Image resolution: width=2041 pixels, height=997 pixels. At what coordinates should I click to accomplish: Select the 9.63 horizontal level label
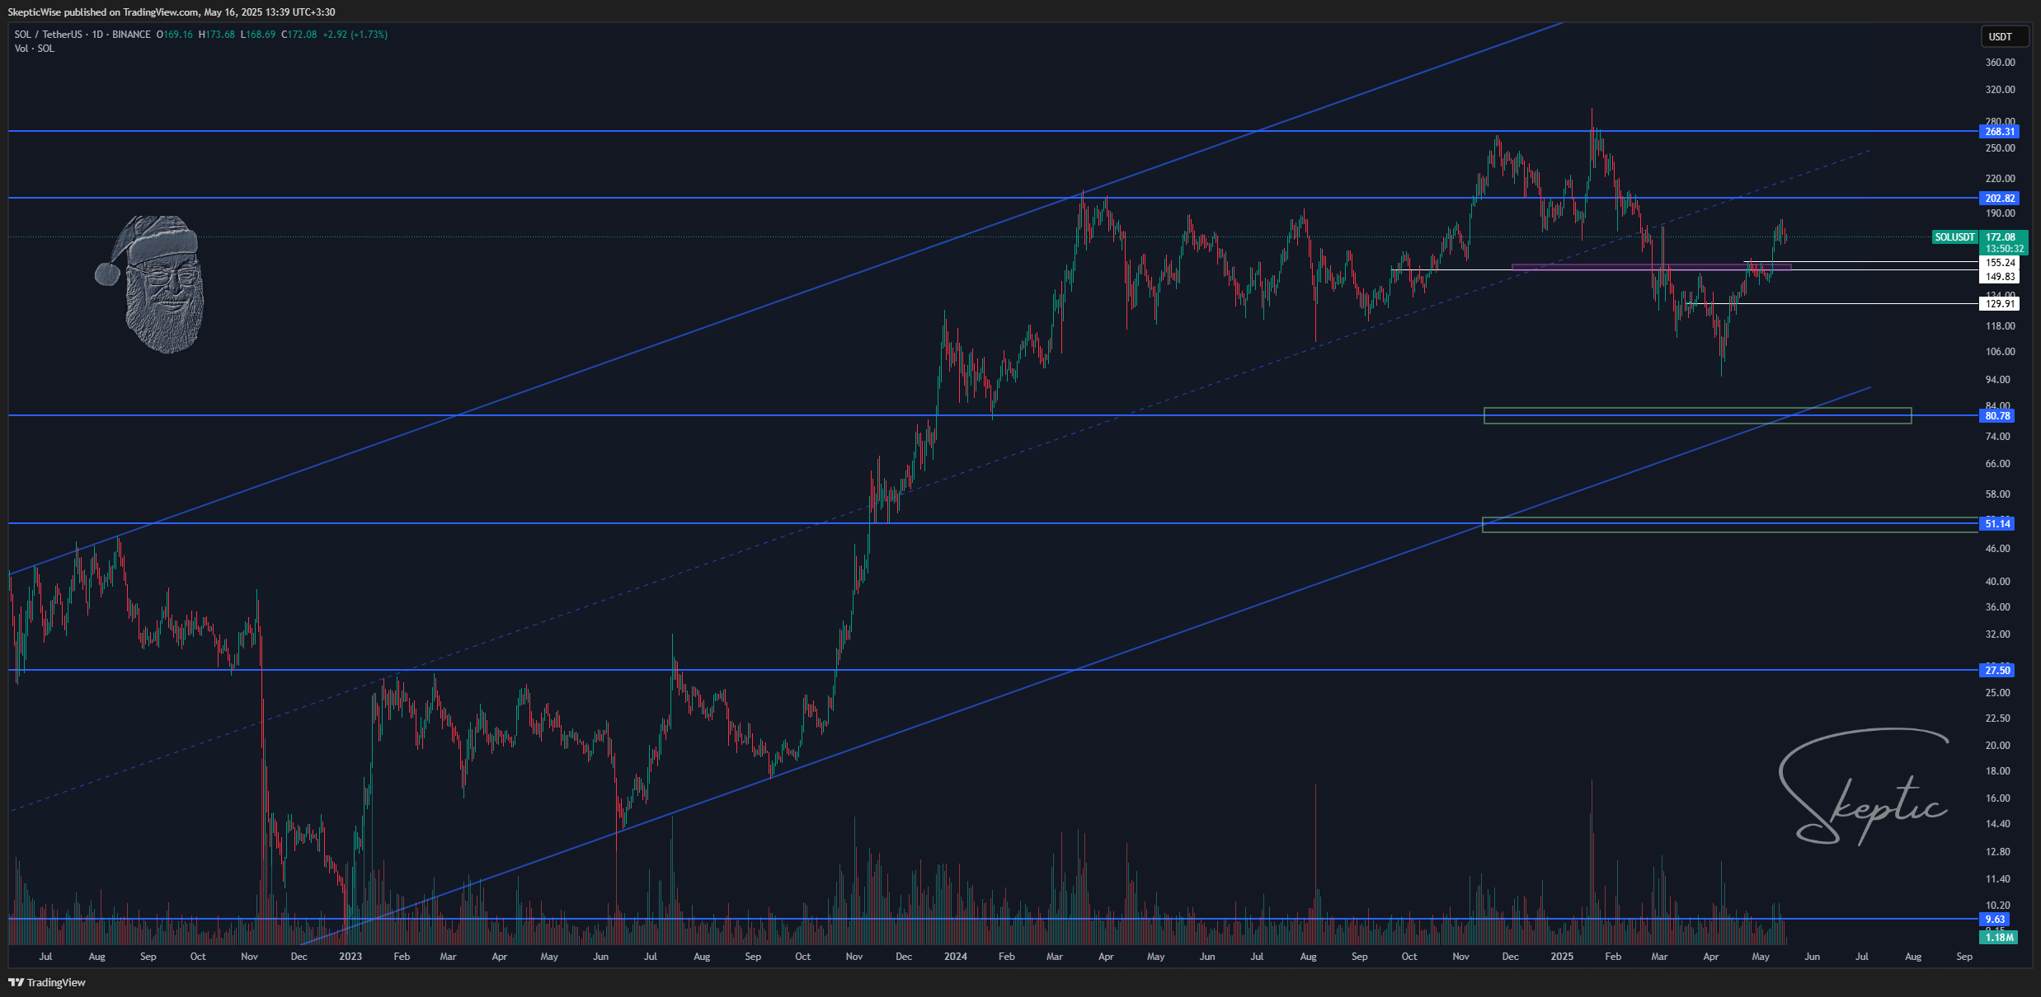point(1994,920)
